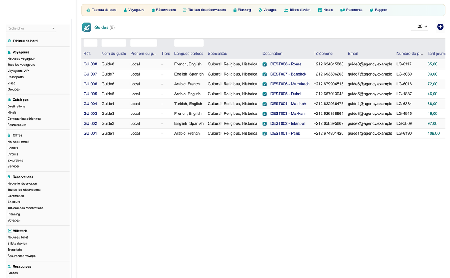450x278 pixels.
Task: Sort by Email column header
Action: coord(352,54)
